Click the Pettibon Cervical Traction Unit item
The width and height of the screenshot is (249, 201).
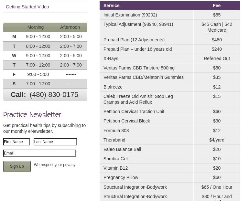134,111
